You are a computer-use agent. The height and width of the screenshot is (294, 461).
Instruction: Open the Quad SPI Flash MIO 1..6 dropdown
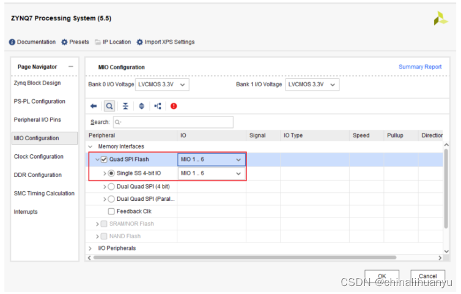pos(212,159)
